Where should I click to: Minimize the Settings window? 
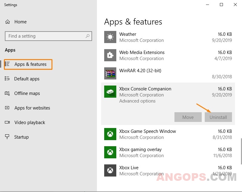pos(207,5)
